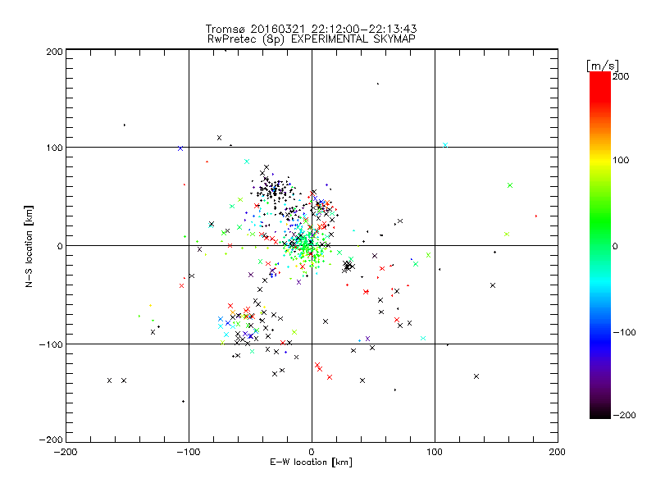This screenshot has height=492, width=656.
Task: Select the '[m/s]' color bar unit label
Action: (x=603, y=66)
